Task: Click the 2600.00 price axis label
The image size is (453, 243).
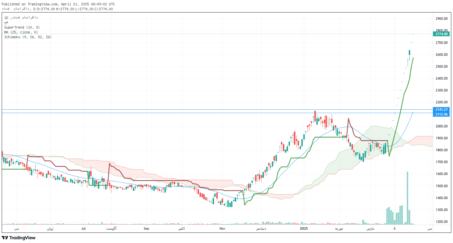Action: (x=442, y=55)
